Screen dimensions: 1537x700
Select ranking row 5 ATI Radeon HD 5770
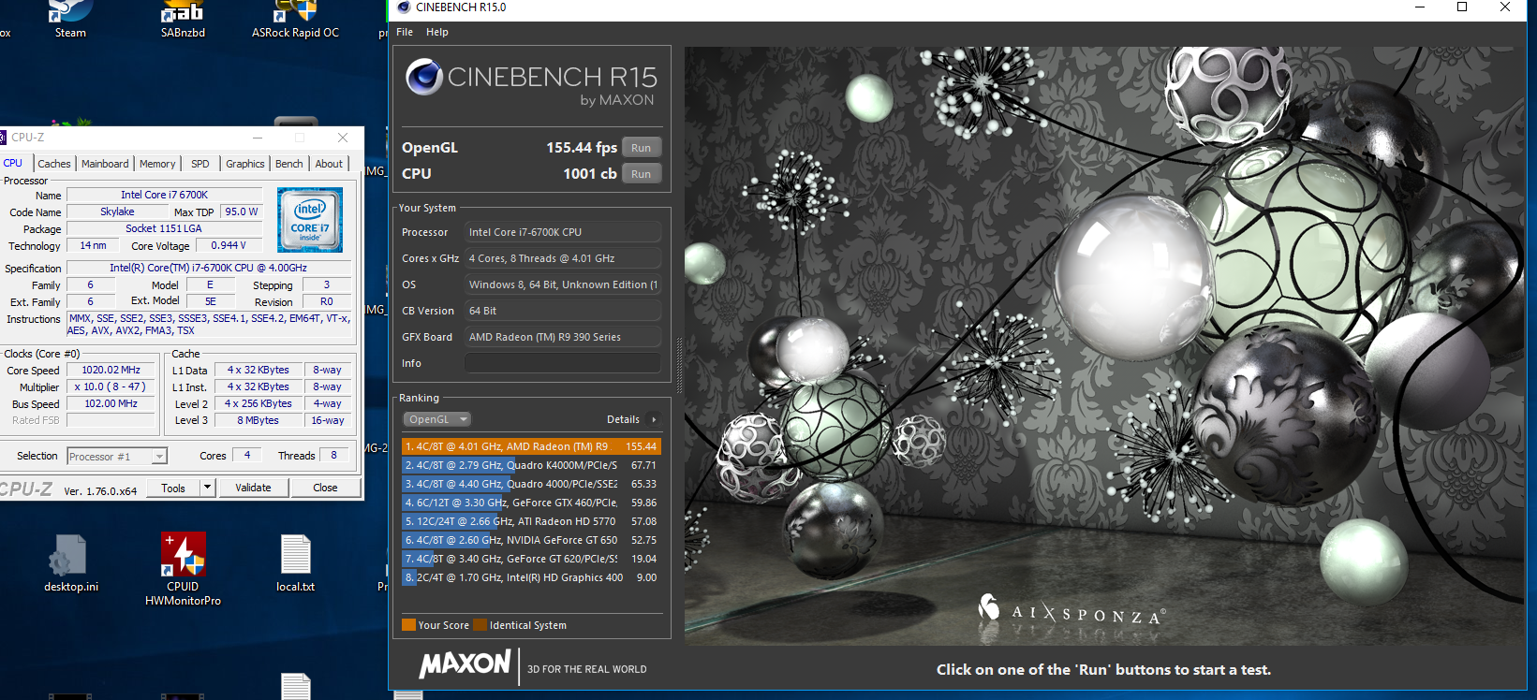531,521
